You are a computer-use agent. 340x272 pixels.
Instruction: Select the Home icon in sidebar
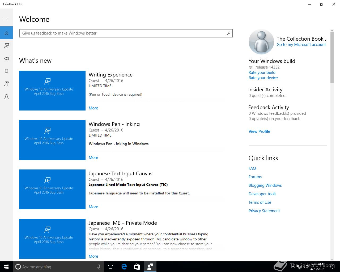(6, 33)
